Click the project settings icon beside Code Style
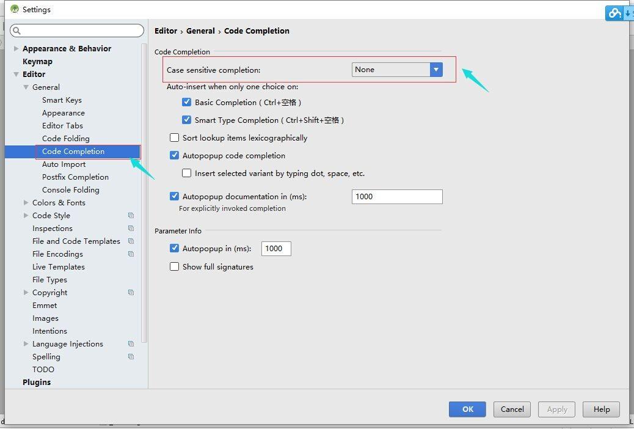The width and height of the screenshot is (634, 429). (131, 215)
